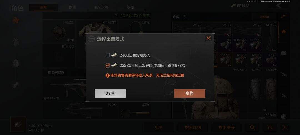Click the weight help question mark icon
This screenshot has width=300, height=135.
click(x=115, y=16)
